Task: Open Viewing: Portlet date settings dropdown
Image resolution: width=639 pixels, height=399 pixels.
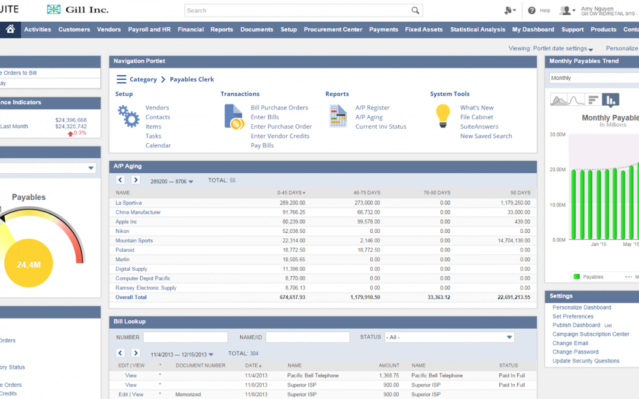Action: [551, 48]
